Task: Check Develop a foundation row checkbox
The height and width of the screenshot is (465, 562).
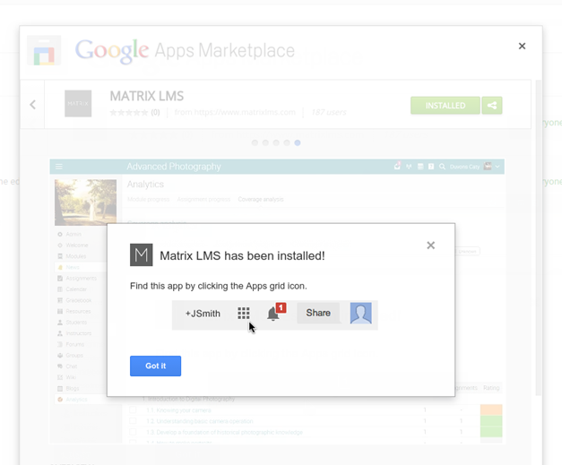Action: (x=133, y=432)
